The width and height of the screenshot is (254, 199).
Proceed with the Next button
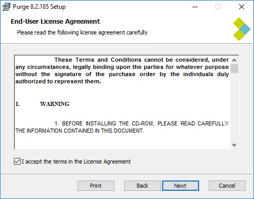click(181, 186)
